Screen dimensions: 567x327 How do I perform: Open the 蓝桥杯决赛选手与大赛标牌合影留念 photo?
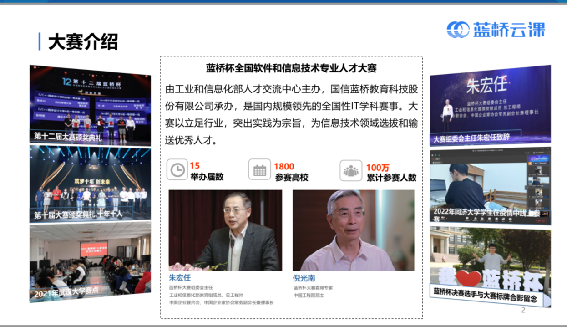[x=490, y=268]
